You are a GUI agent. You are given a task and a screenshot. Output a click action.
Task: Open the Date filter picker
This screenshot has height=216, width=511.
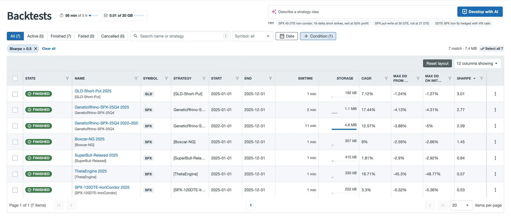[x=287, y=36]
